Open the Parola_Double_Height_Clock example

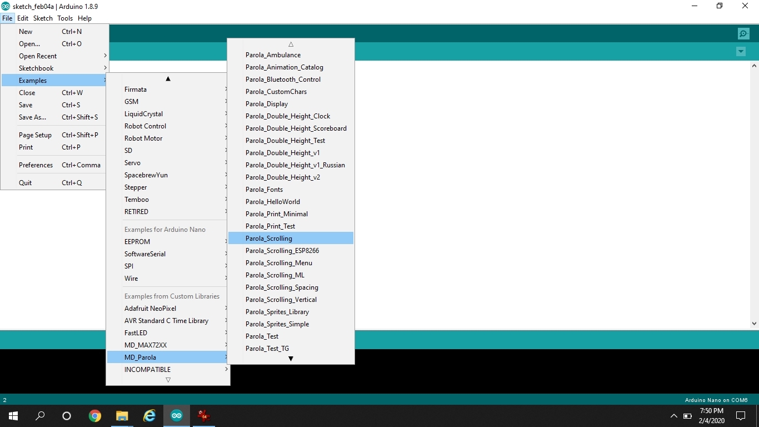[x=291, y=116]
